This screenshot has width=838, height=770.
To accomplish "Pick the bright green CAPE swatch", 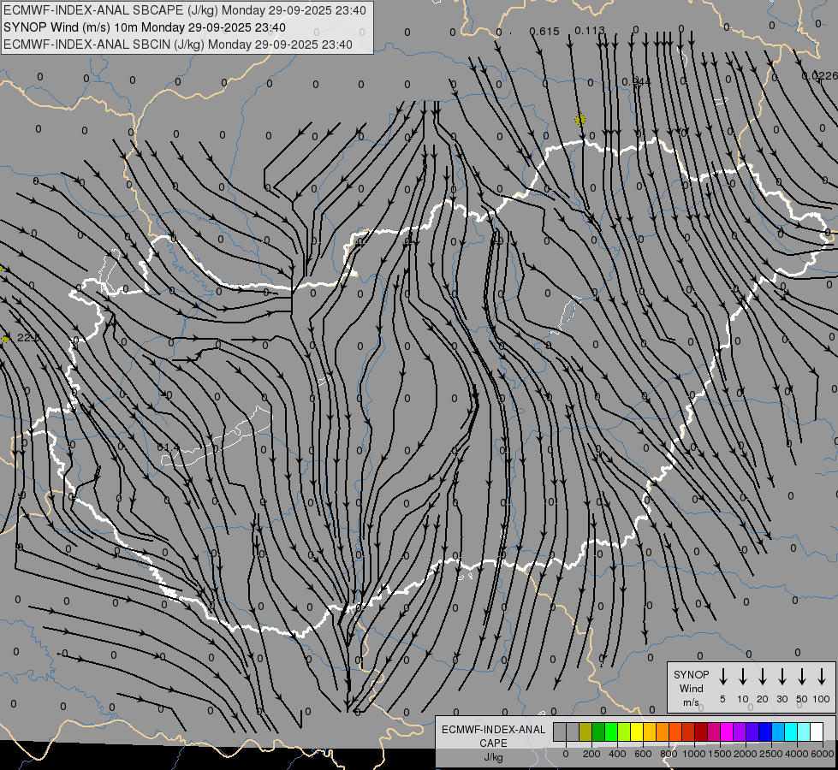I will pos(611,731).
